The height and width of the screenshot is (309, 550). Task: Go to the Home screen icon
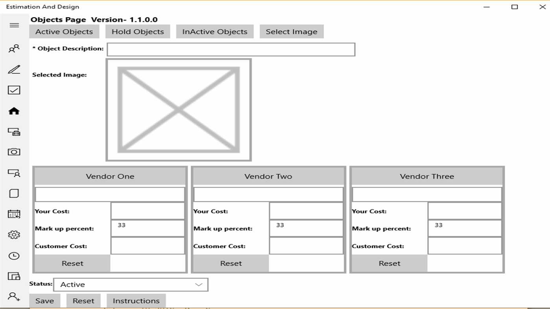point(14,111)
